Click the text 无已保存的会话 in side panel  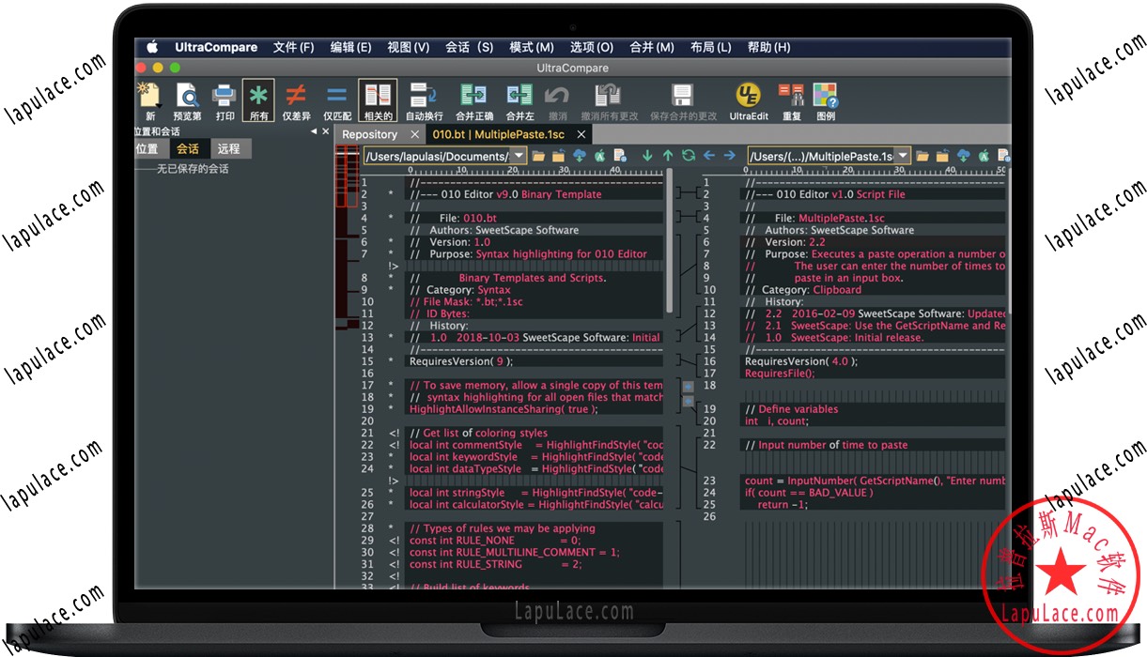click(193, 169)
